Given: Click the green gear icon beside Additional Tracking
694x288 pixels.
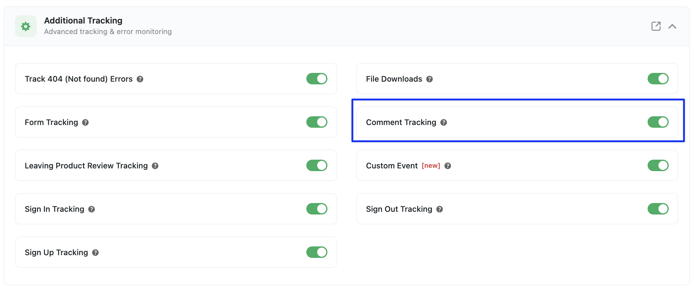Looking at the screenshot, I should (x=26, y=26).
